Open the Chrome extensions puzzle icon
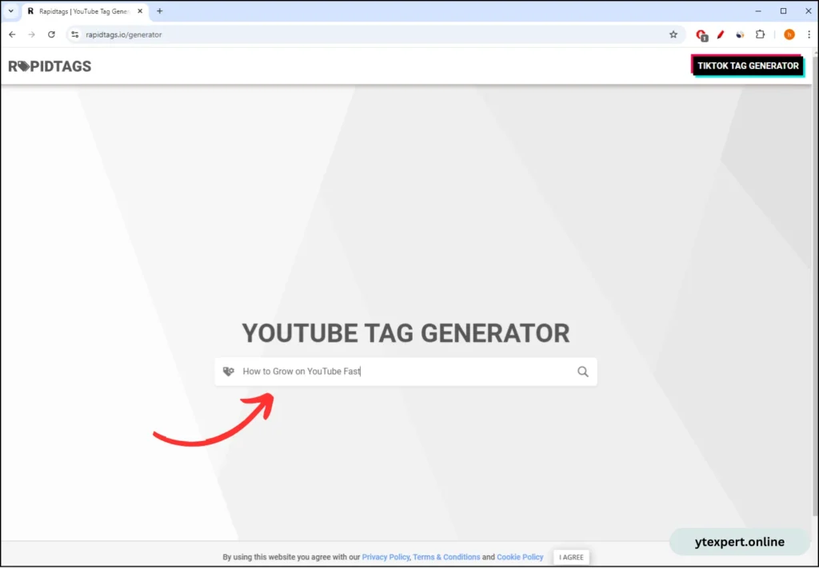Screen dimensions: 819x569 760,34
